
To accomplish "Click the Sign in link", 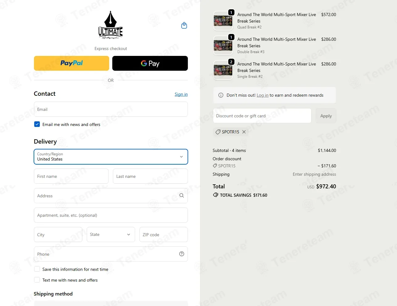I will (x=181, y=94).
